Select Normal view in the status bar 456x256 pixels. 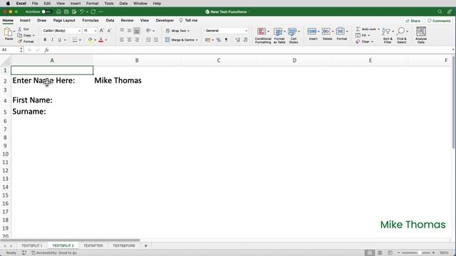click(369, 253)
